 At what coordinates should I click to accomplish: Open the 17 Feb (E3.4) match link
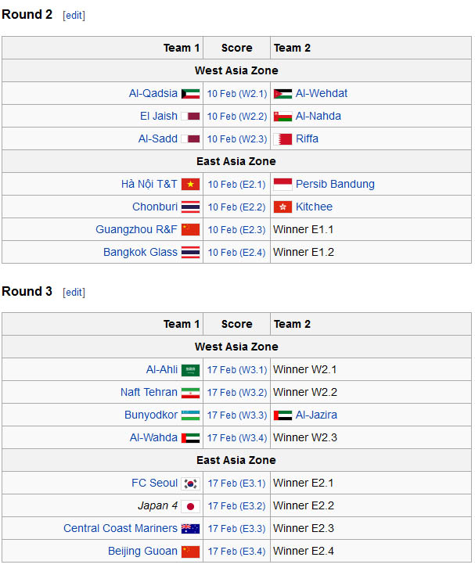pos(237,552)
